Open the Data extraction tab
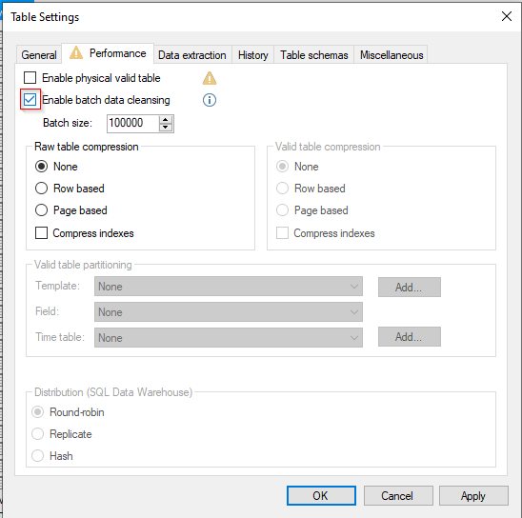Viewport: 522px width, 518px height. 192,55
